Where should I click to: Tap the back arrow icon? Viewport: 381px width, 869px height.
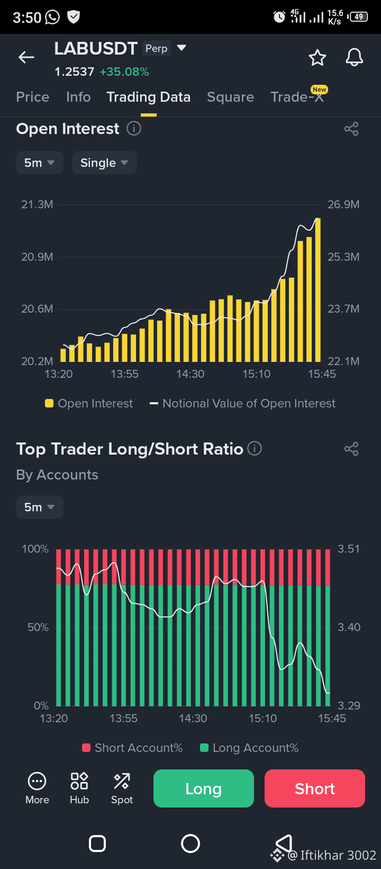[26, 57]
